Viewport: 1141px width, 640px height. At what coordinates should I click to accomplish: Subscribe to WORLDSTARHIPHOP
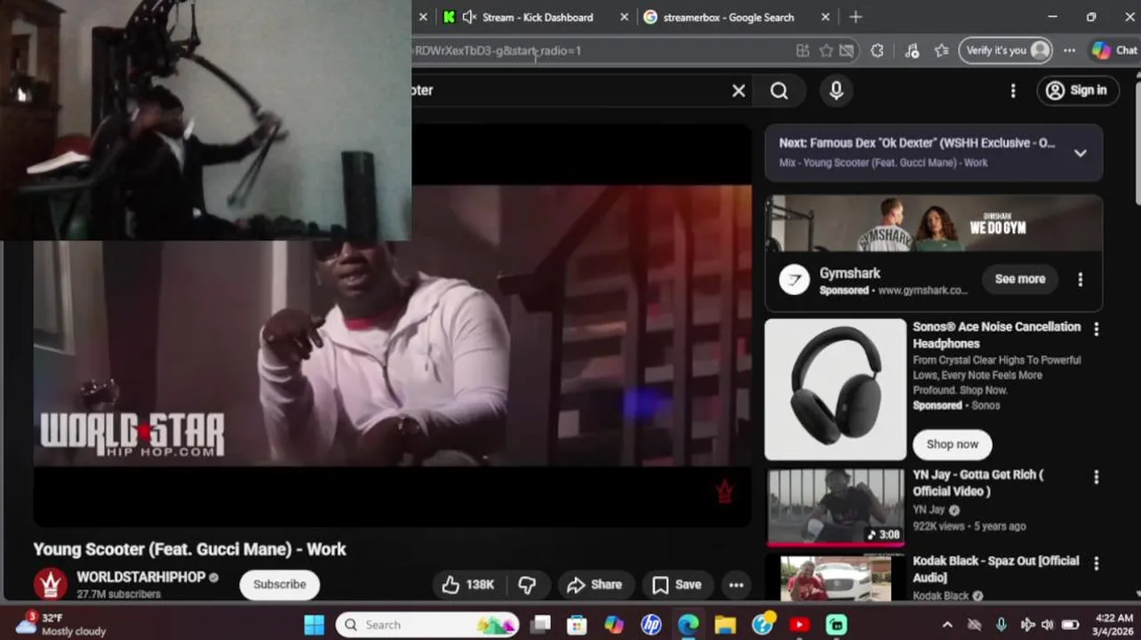[279, 584]
